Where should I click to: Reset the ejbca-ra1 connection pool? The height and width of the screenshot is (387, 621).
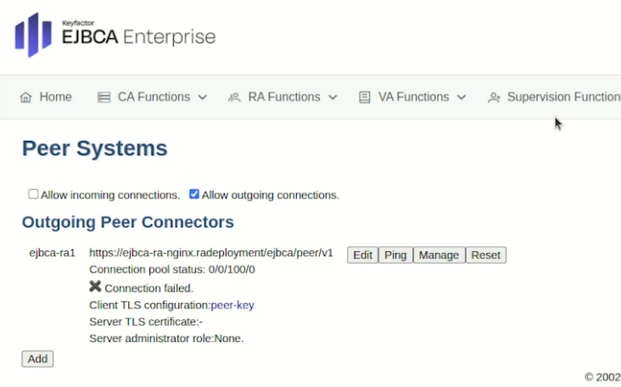point(485,255)
